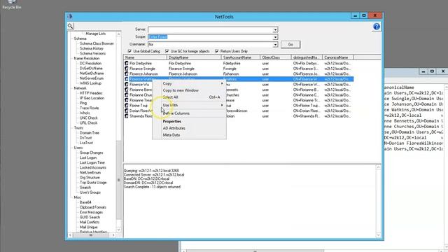Open Last Logon Time in tree

pos(92,162)
